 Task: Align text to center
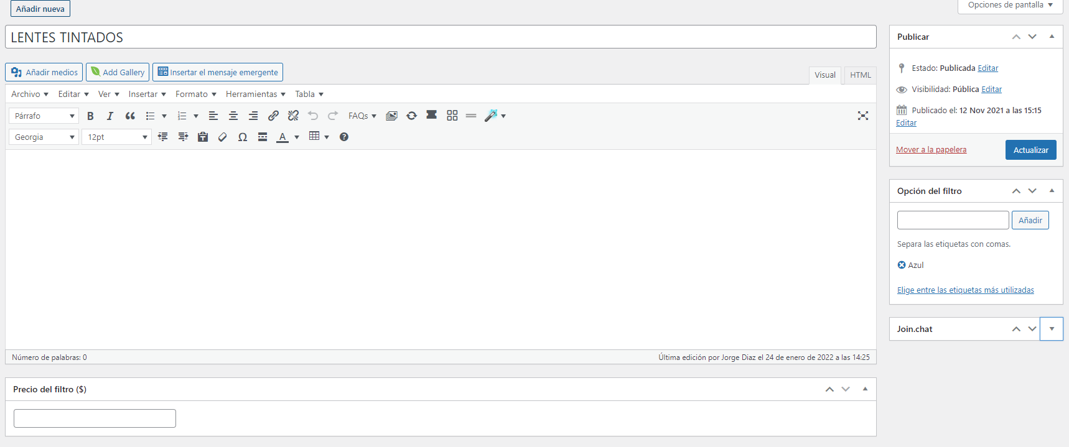[233, 116]
